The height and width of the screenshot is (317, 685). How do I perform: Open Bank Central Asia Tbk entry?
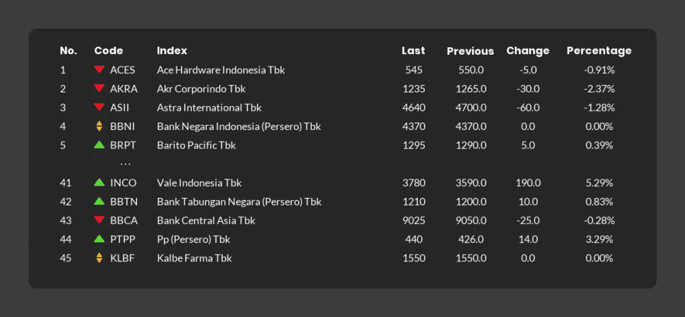(x=206, y=220)
